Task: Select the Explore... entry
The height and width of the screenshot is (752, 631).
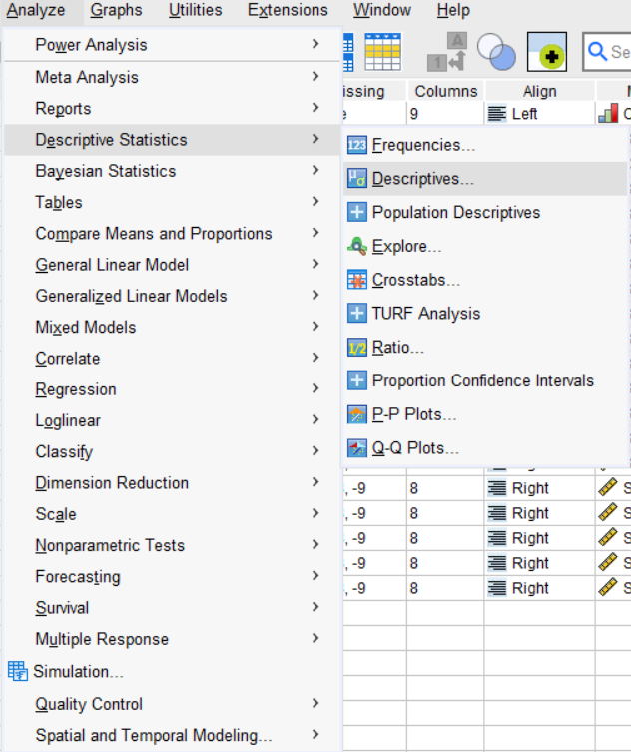Action: [485, 246]
